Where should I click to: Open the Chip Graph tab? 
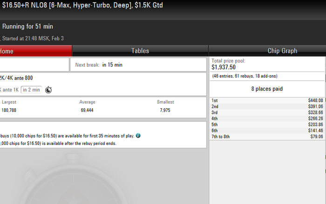tap(282, 51)
